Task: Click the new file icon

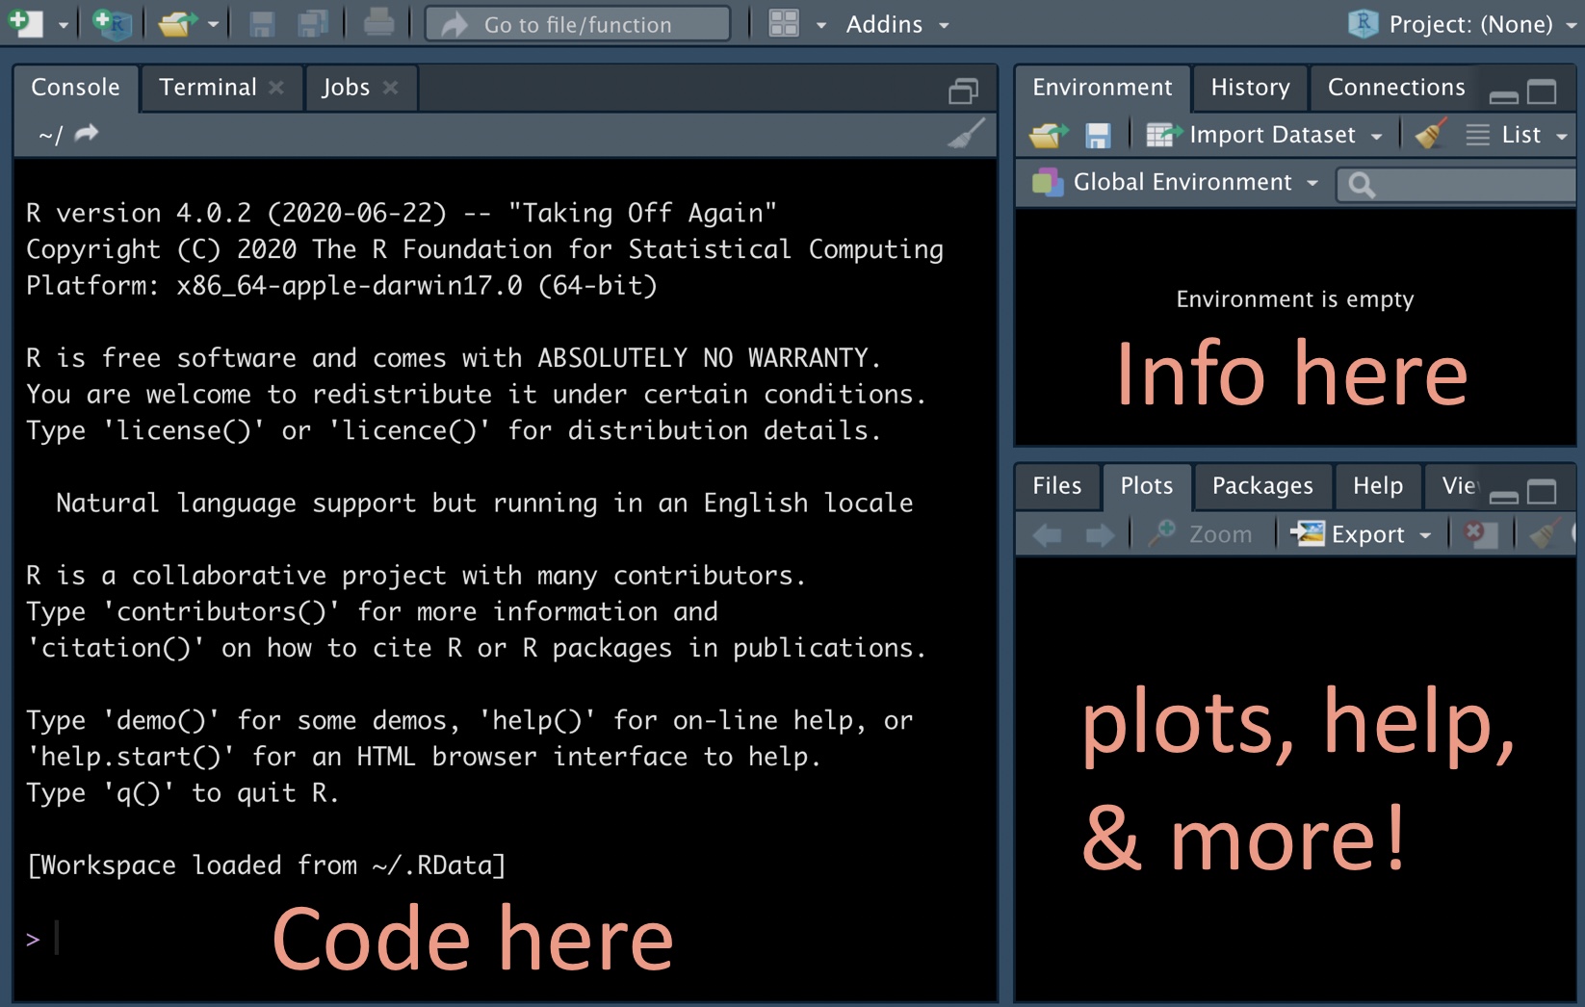Action: coord(26,23)
